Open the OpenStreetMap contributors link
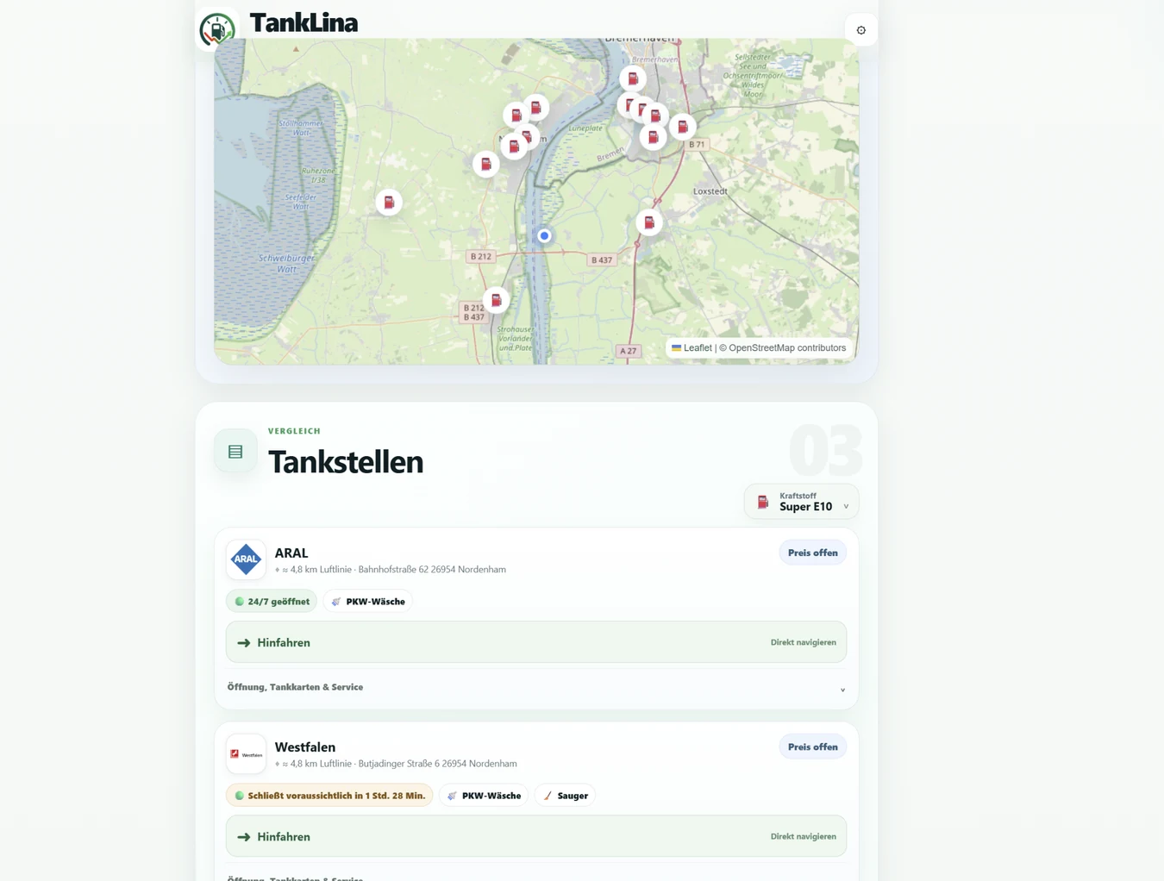1164x881 pixels. (787, 348)
